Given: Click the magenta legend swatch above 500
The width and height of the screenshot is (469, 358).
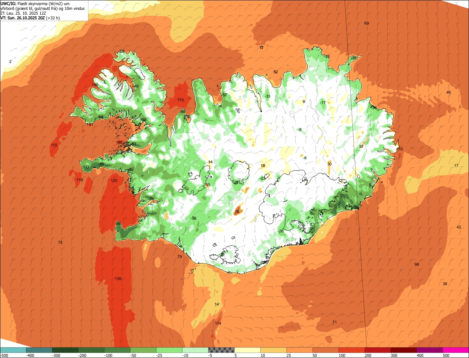Looking at the screenshot, I should [456, 350].
